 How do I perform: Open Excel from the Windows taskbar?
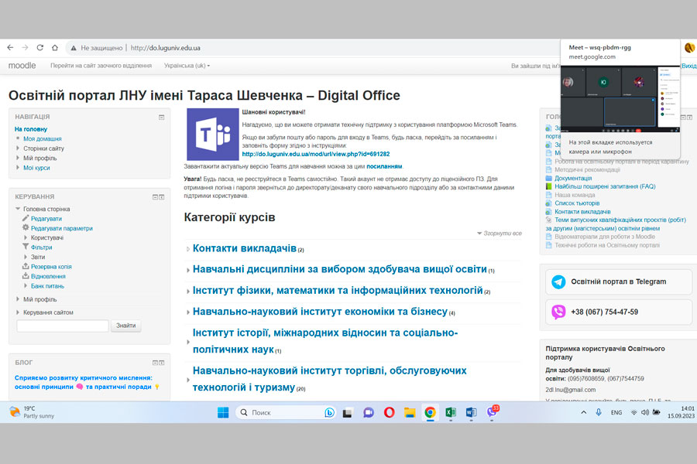coord(451,412)
